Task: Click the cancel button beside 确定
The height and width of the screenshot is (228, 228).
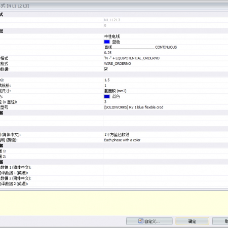Action: point(220,221)
